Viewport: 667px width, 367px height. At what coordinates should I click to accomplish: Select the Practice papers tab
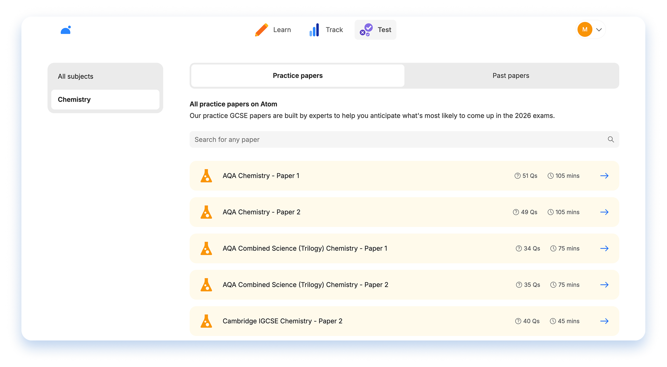point(298,76)
